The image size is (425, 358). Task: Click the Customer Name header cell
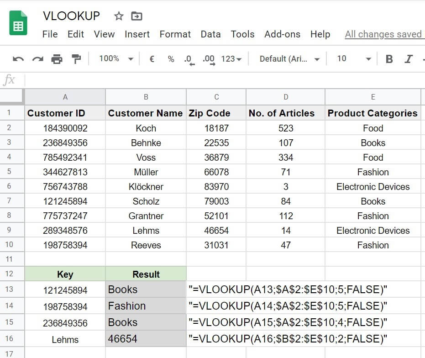coord(146,113)
